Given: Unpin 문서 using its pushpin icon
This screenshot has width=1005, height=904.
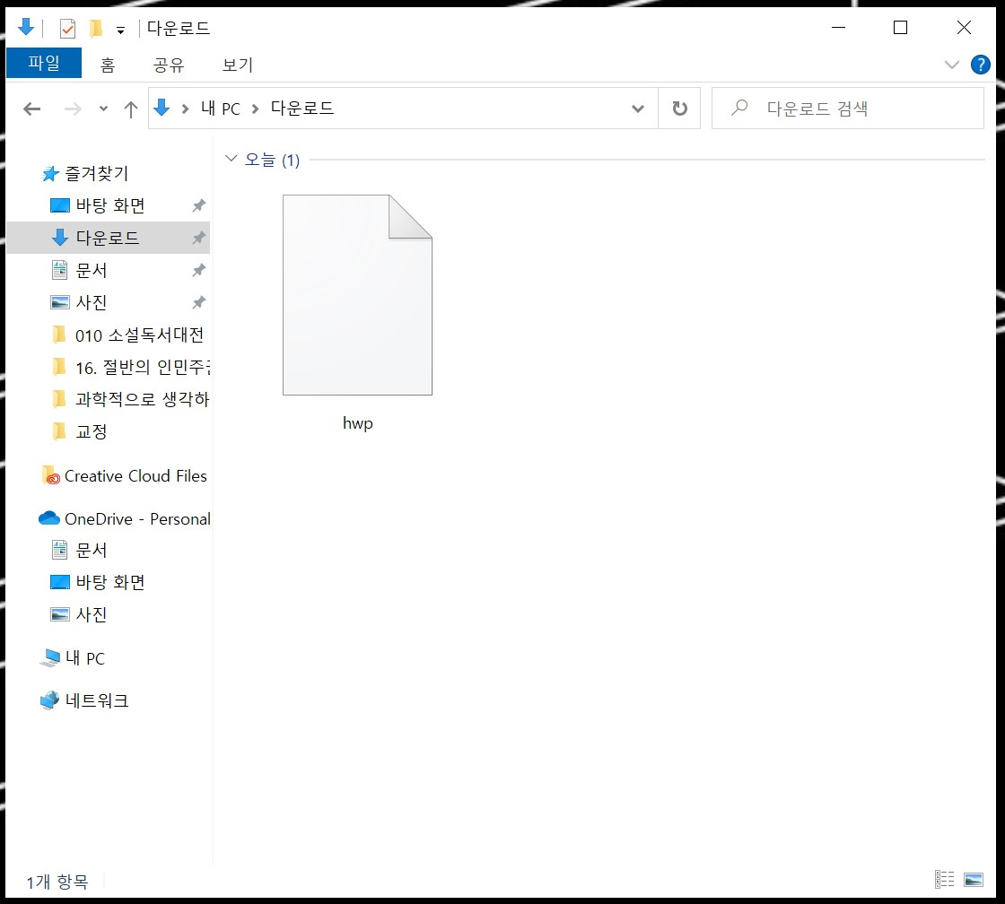Looking at the screenshot, I should 198,269.
